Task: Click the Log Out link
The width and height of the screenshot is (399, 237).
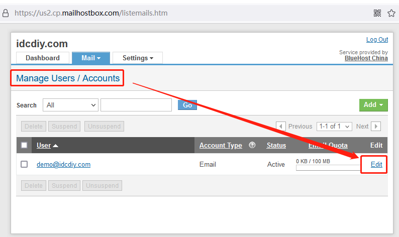Action: coord(377,40)
